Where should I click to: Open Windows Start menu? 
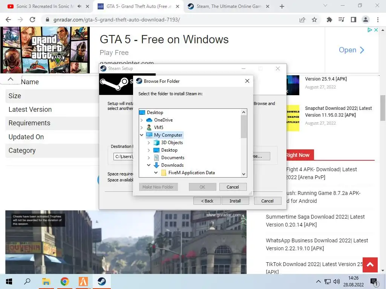(9, 281)
